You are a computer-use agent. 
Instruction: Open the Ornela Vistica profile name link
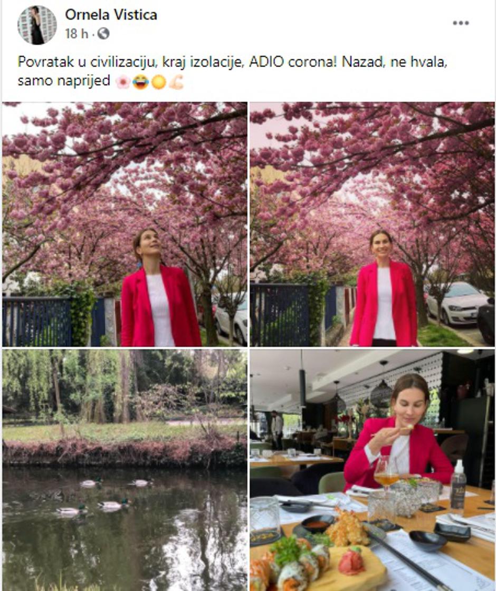(111, 15)
